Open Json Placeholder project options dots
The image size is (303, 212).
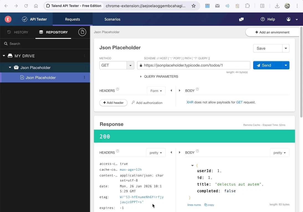click(84, 67)
